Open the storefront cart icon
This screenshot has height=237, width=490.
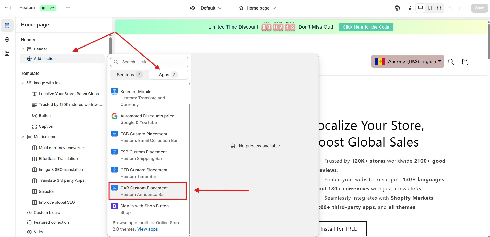465,62
